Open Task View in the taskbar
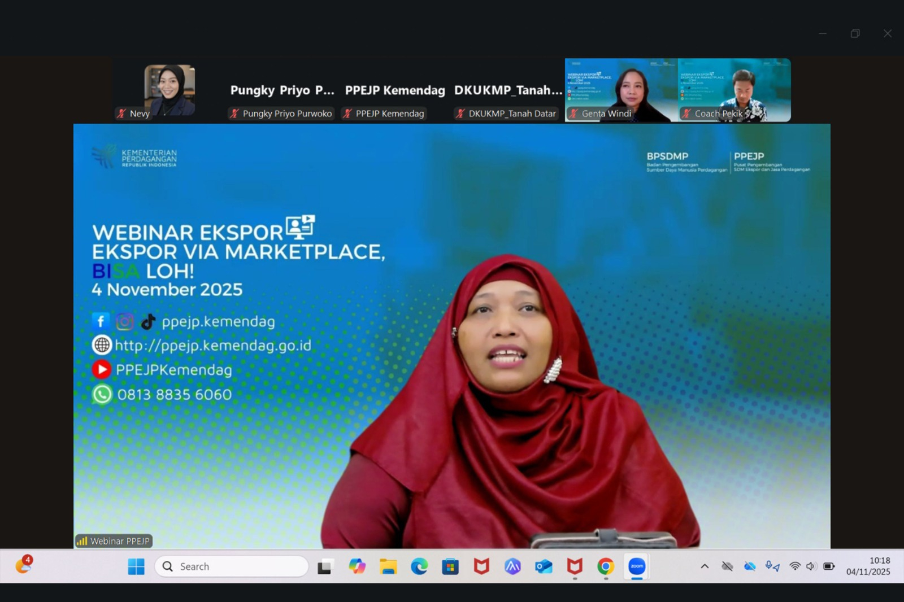 point(324,566)
